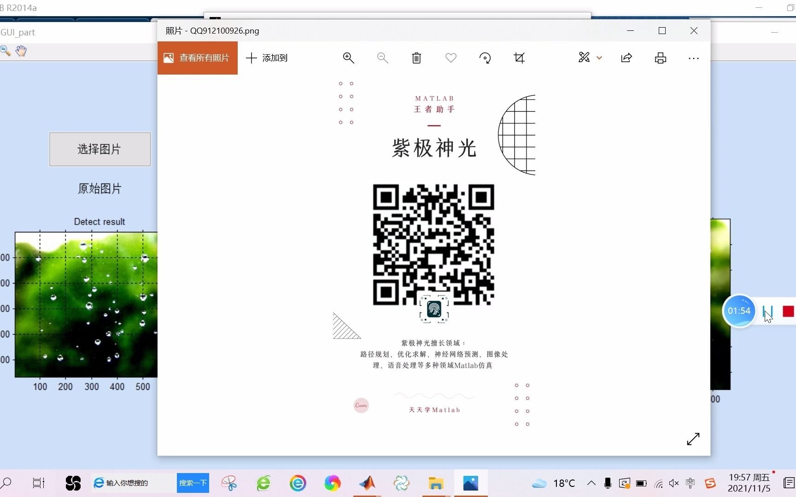
Task: Click the 选择图片 button in the MATLAB GUI
Action: click(x=100, y=149)
